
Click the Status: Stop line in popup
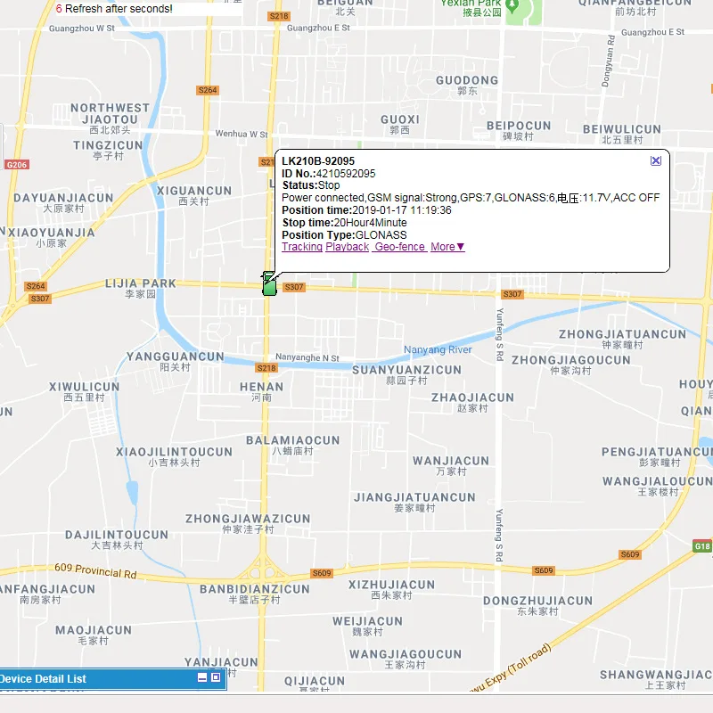(311, 185)
